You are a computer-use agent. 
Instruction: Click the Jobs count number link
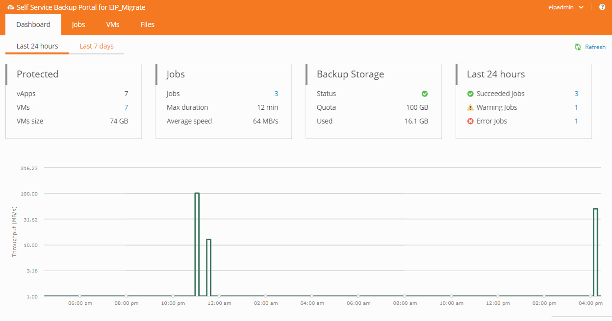pyautogui.click(x=276, y=94)
